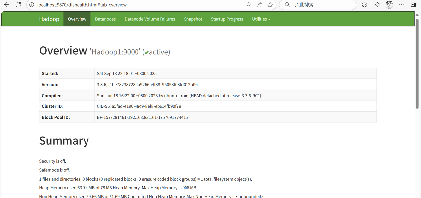Open the favorites list icon

click(377, 5)
